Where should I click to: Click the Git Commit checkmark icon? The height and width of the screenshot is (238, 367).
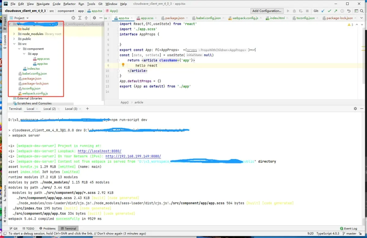(329, 11)
